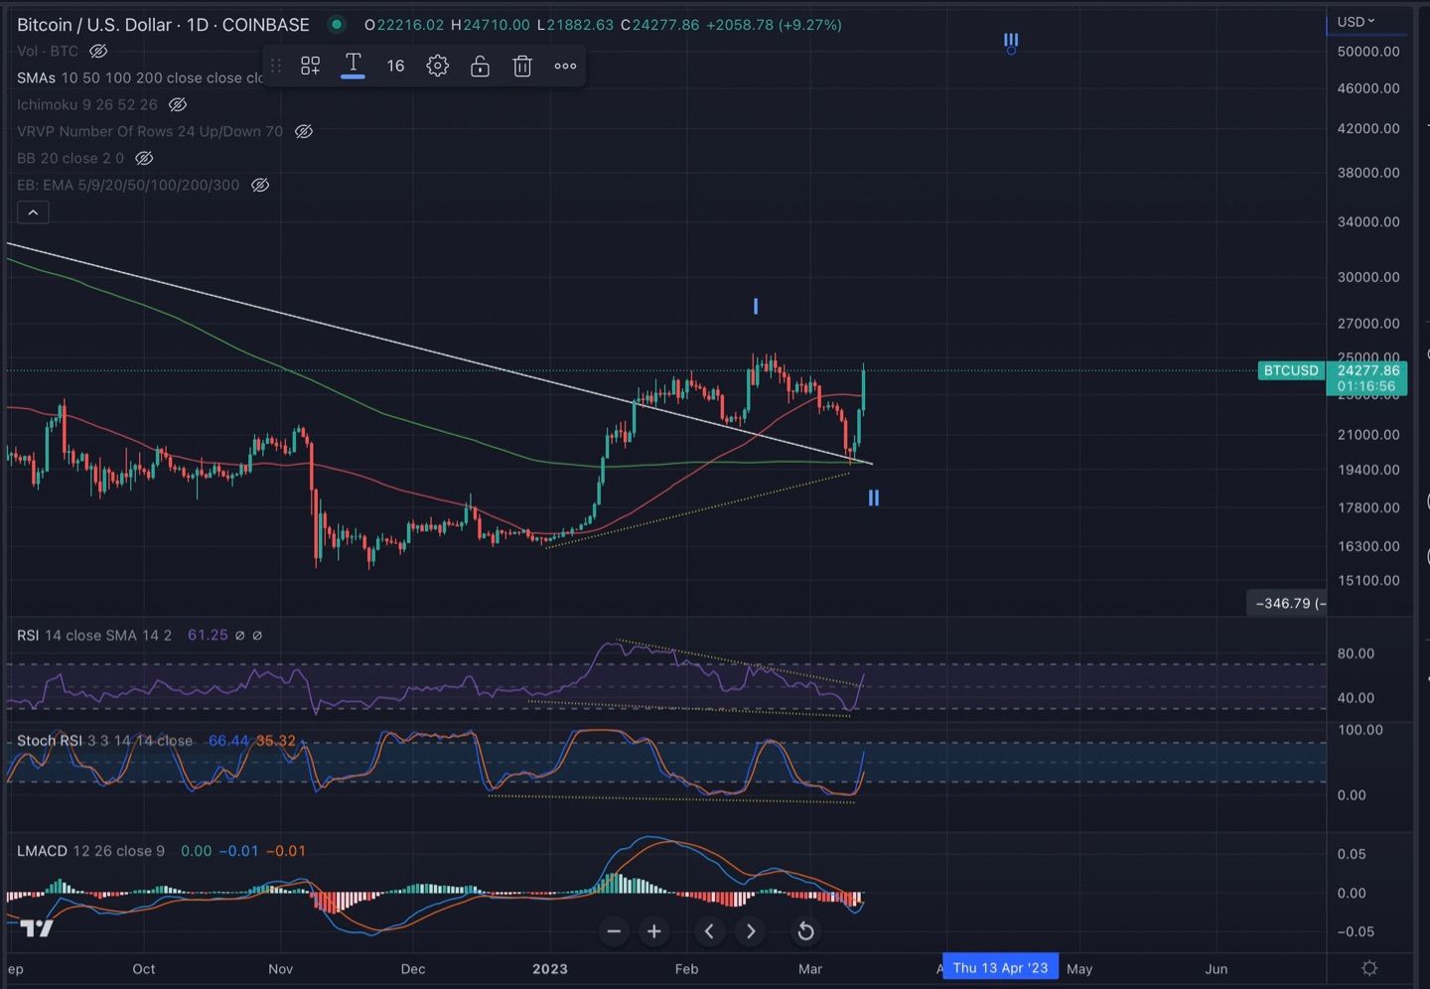Screen dimensions: 1430x989
Task: Select the RSI 14 close indicator label
Action: (x=94, y=635)
